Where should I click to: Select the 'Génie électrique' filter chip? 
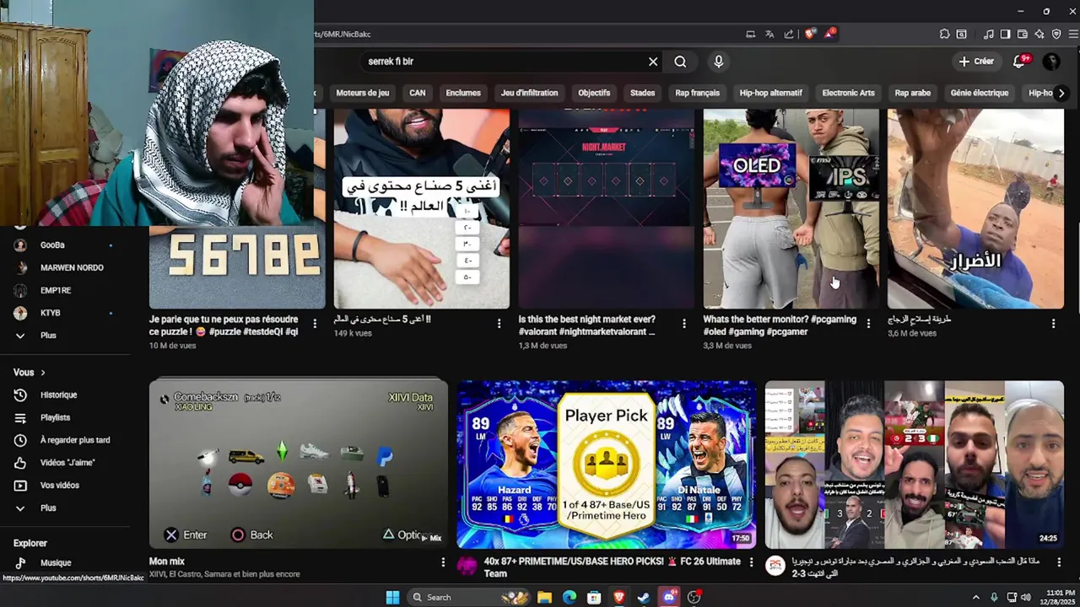coord(980,93)
